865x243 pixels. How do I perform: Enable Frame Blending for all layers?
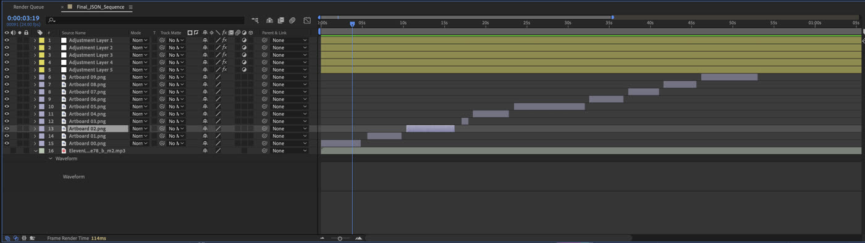281,20
